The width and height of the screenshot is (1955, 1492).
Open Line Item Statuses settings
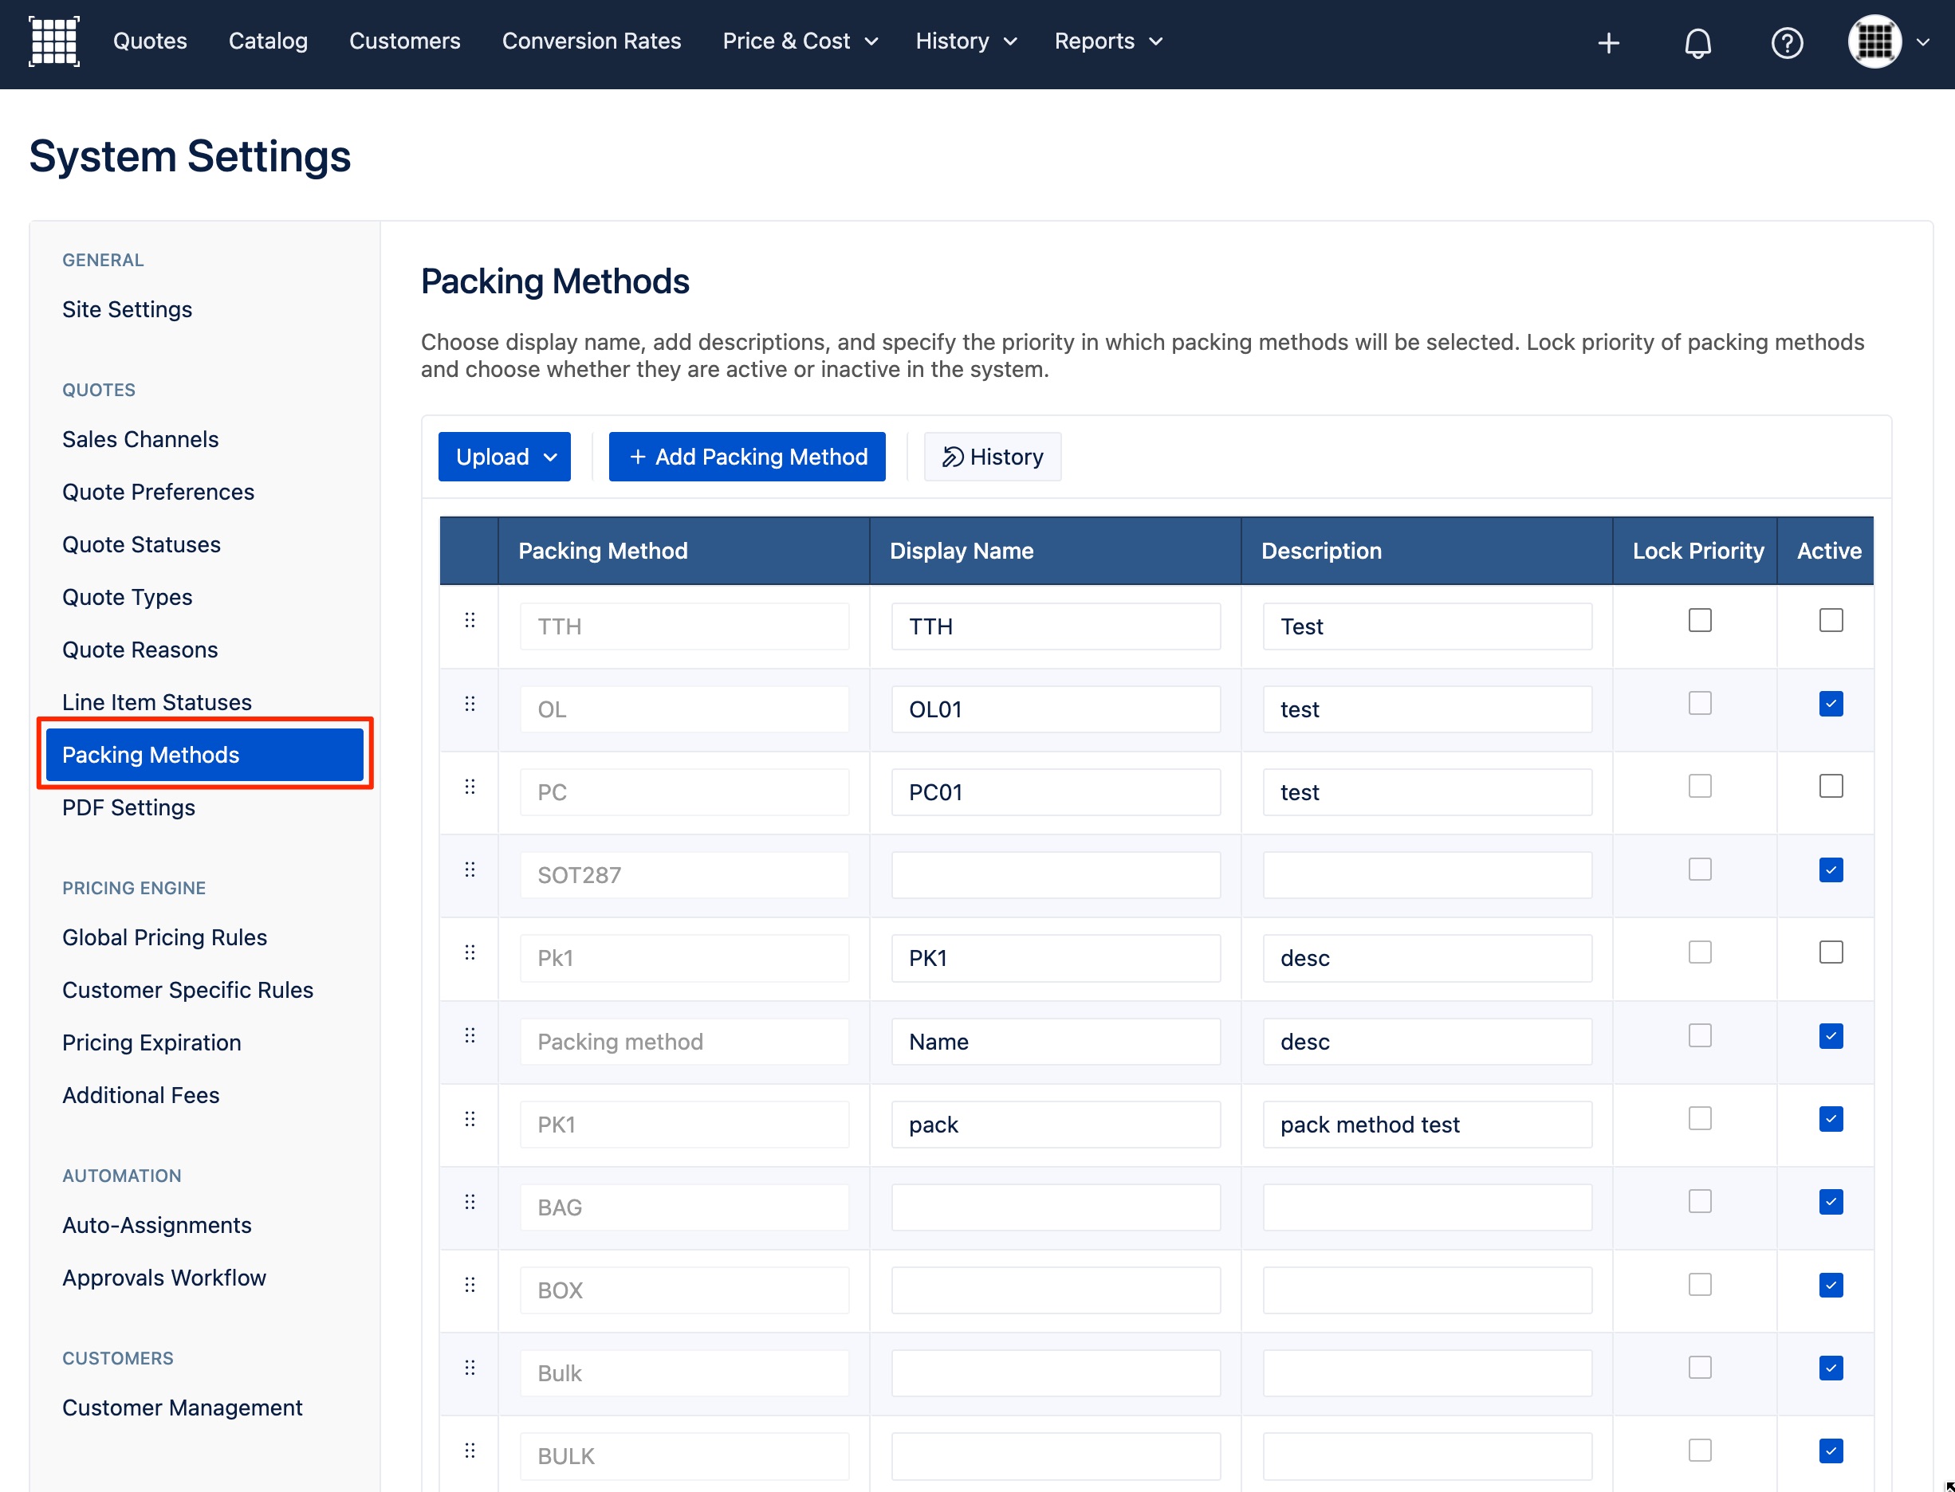click(x=156, y=701)
